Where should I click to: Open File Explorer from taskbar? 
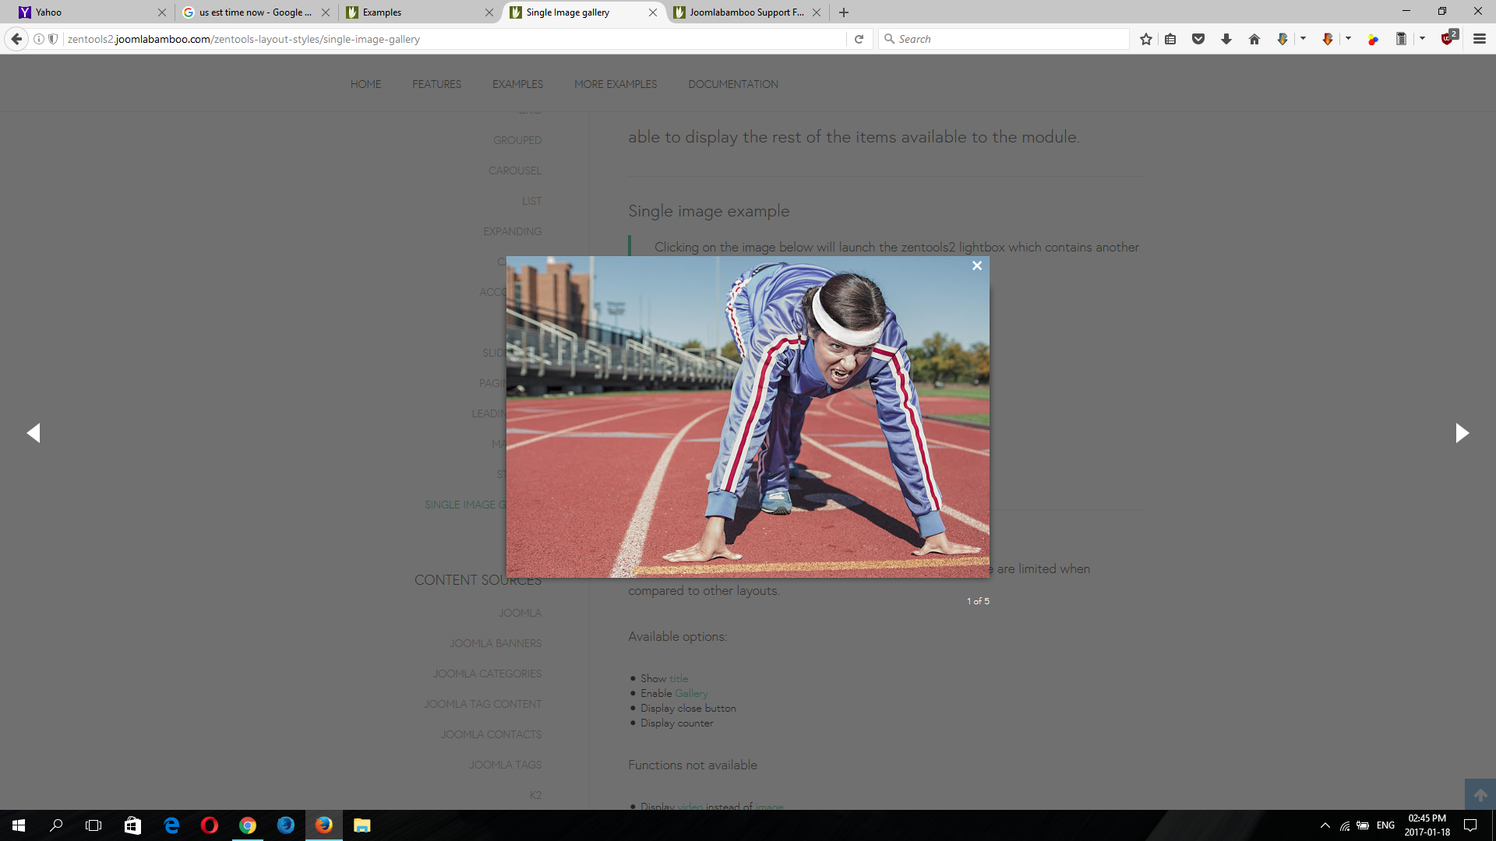click(362, 825)
